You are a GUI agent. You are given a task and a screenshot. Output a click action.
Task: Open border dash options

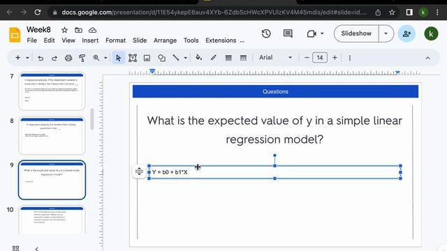[243, 58]
